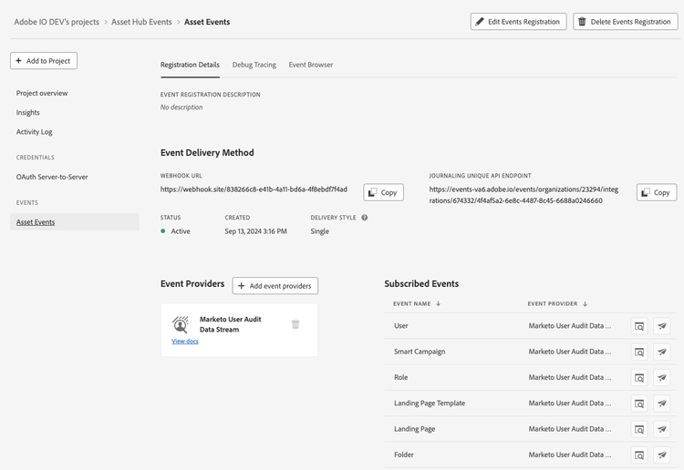Open sample event viewer for Role row

[x=639, y=378]
